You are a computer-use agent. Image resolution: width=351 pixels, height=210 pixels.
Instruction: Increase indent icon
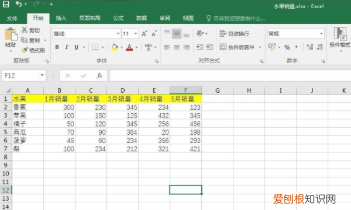click(209, 47)
